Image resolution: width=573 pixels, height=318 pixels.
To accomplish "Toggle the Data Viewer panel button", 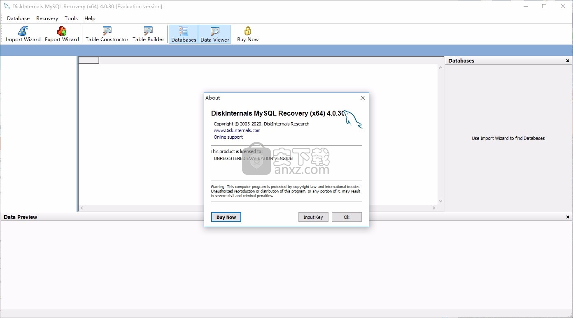I will (215, 34).
